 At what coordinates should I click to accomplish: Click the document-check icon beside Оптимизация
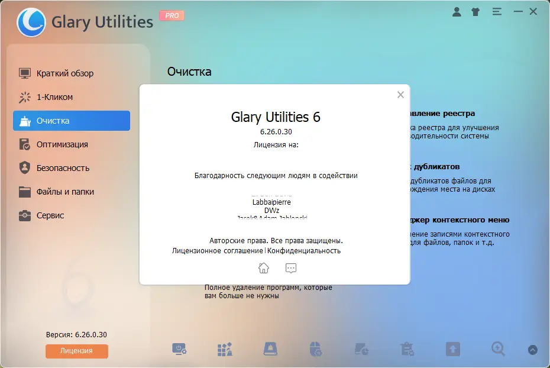[25, 144]
